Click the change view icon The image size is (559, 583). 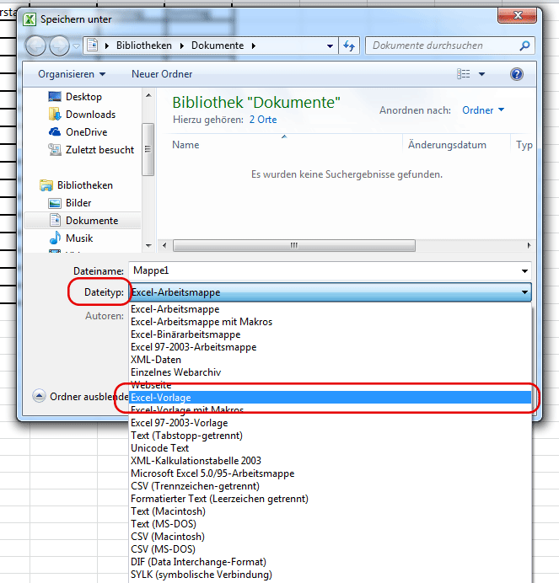(x=464, y=74)
